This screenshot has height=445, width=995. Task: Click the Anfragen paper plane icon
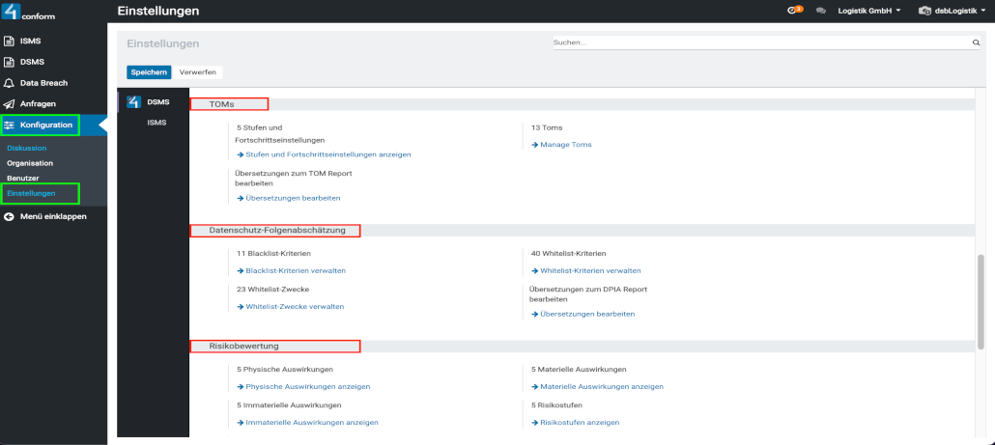[x=10, y=104]
